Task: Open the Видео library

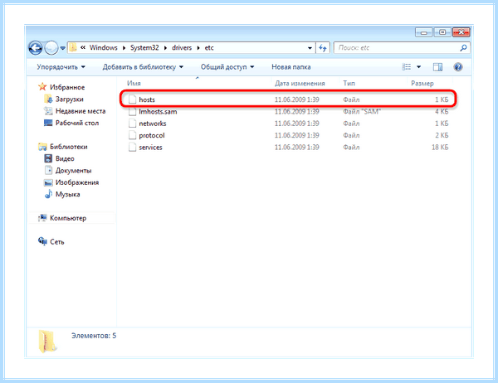Action: pos(65,158)
